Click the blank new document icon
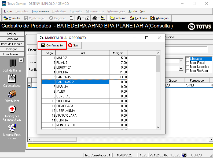The width and height of the screenshot is (213, 158). point(71,18)
